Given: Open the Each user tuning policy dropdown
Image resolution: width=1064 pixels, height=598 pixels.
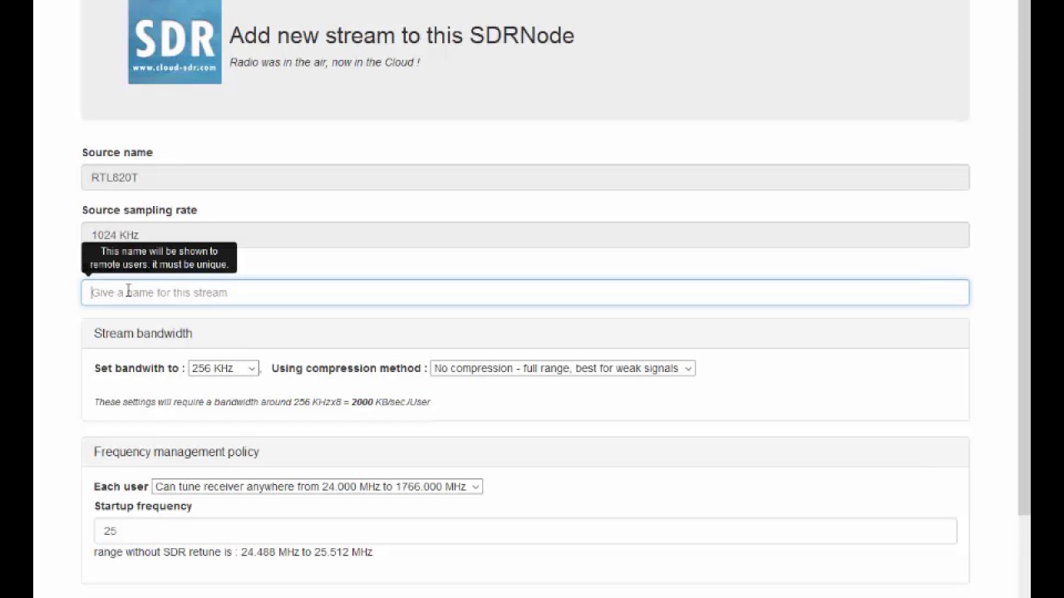Looking at the screenshot, I should (x=317, y=487).
